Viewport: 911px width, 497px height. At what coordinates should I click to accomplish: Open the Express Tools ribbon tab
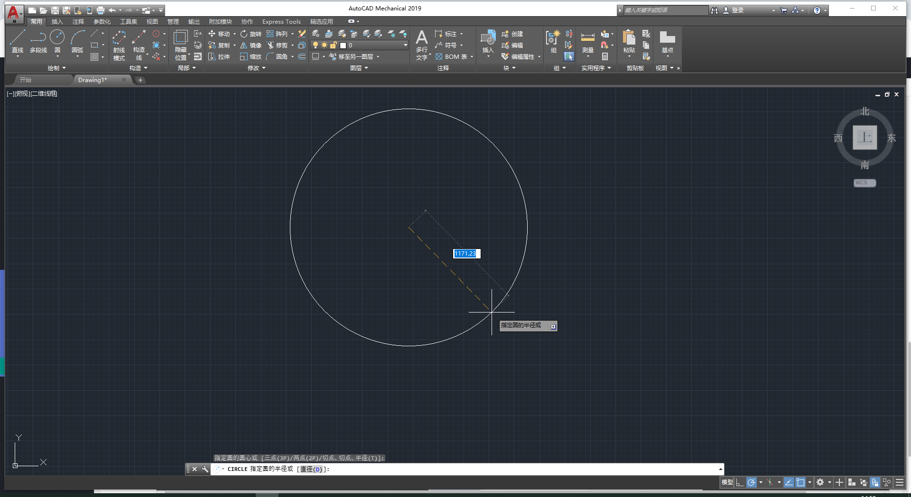[281, 21]
